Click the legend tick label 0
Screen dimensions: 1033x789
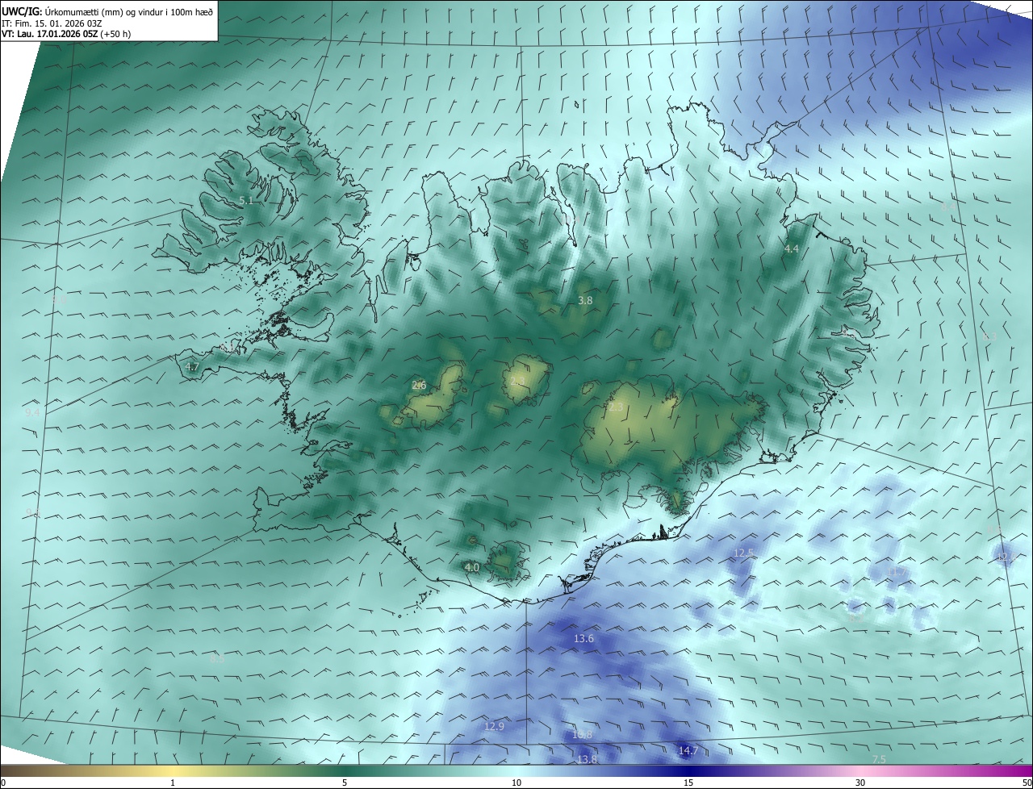click(2, 783)
